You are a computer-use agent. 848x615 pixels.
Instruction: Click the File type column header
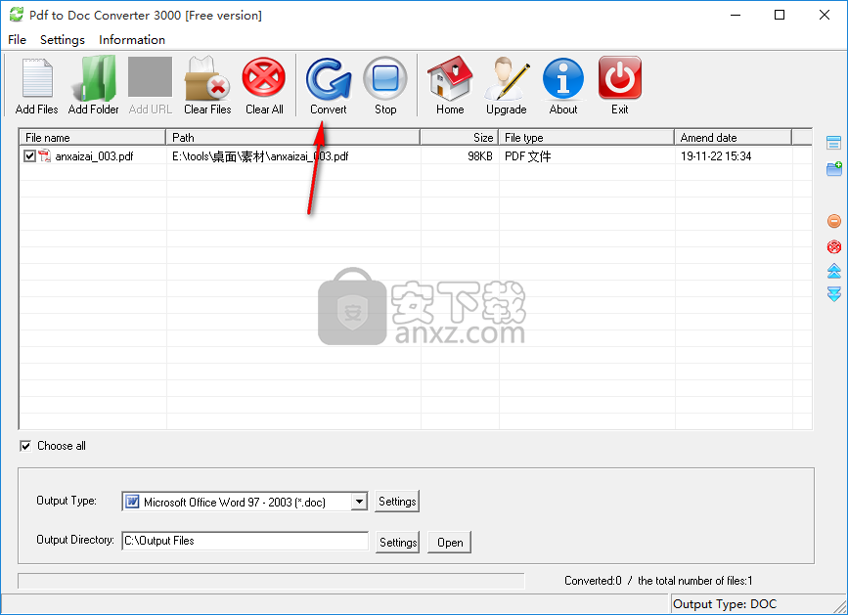point(586,137)
